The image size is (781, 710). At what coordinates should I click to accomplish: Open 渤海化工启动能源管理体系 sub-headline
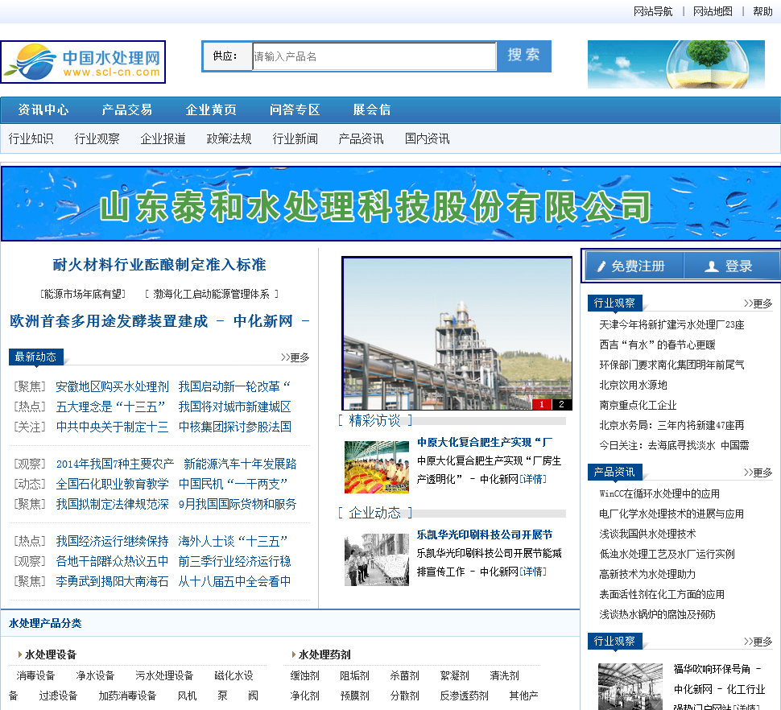click(x=211, y=294)
